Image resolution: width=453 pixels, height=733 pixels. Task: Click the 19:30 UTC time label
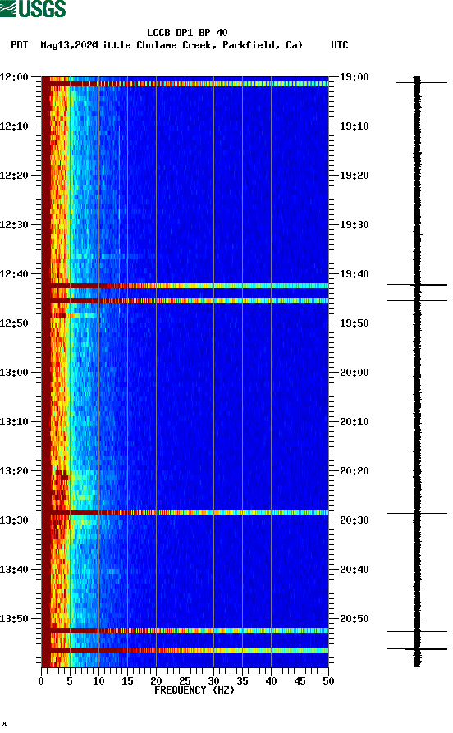pyautogui.click(x=355, y=224)
